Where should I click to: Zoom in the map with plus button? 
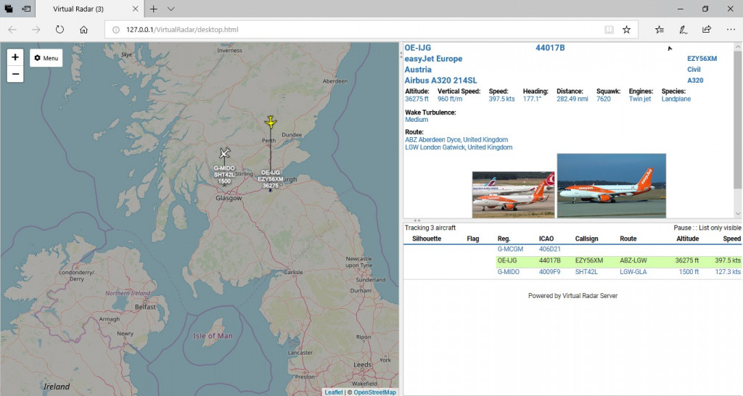15,57
